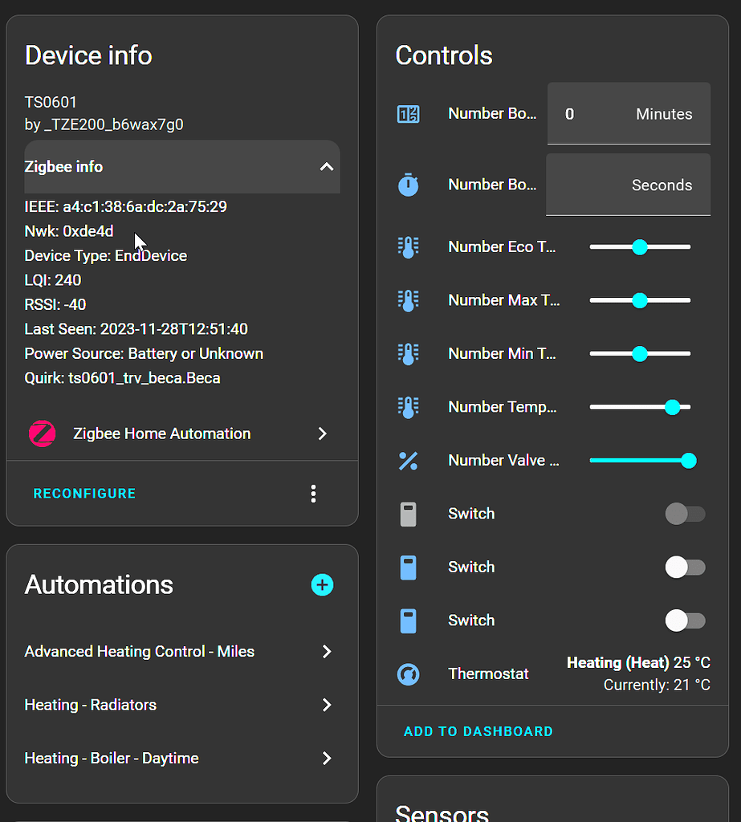Image resolution: width=741 pixels, height=822 pixels.
Task: Click Last Seen: 2023-11-28T12:51:40 text
Action: point(136,329)
